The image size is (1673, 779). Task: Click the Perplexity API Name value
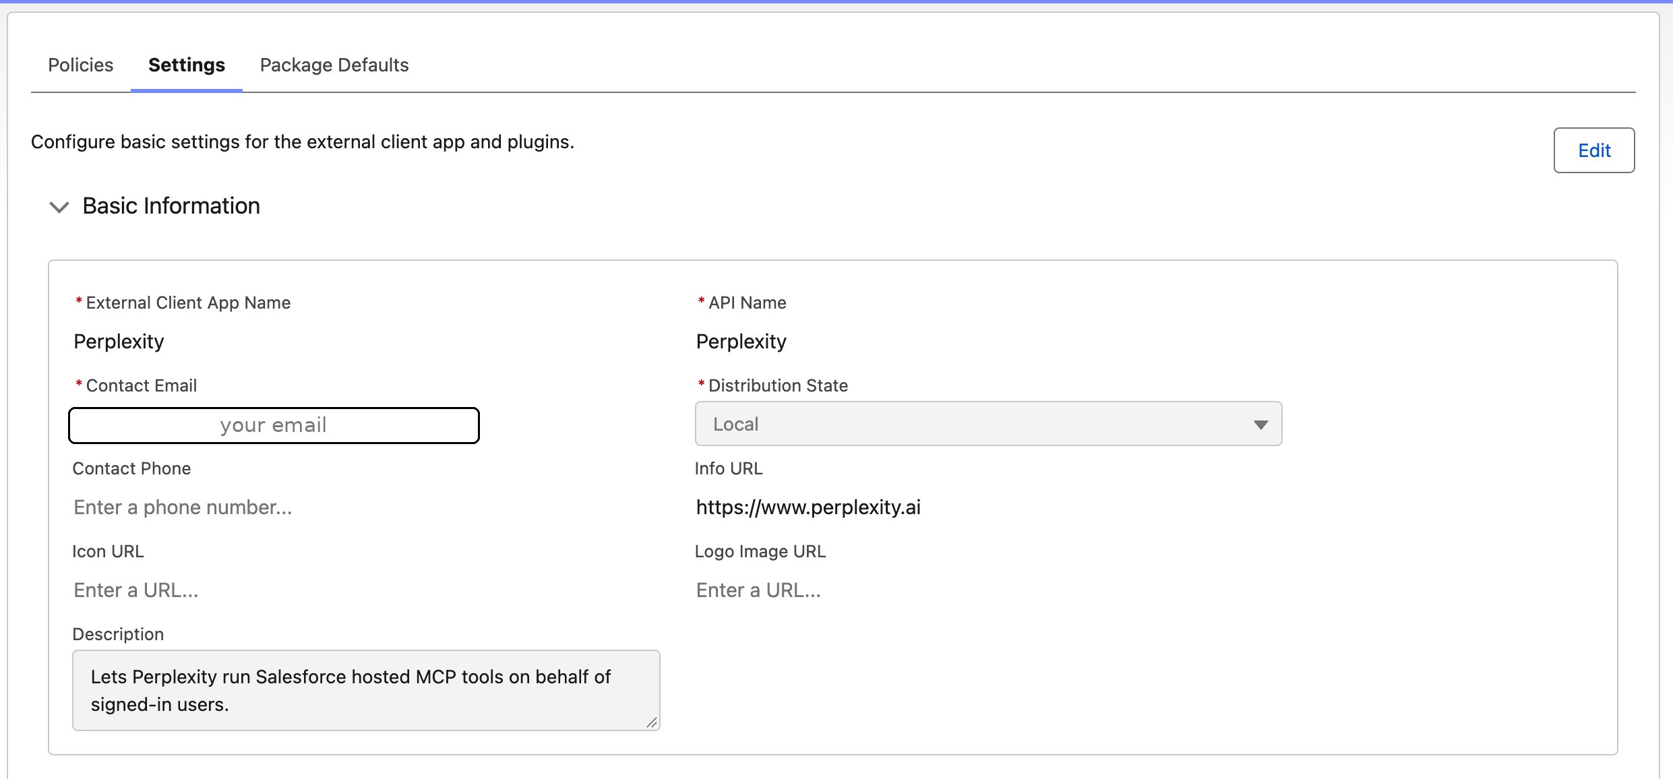pyautogui.click(x=741, y=342)
